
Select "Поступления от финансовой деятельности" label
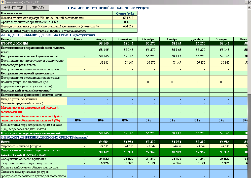click(x=31, y=95)
